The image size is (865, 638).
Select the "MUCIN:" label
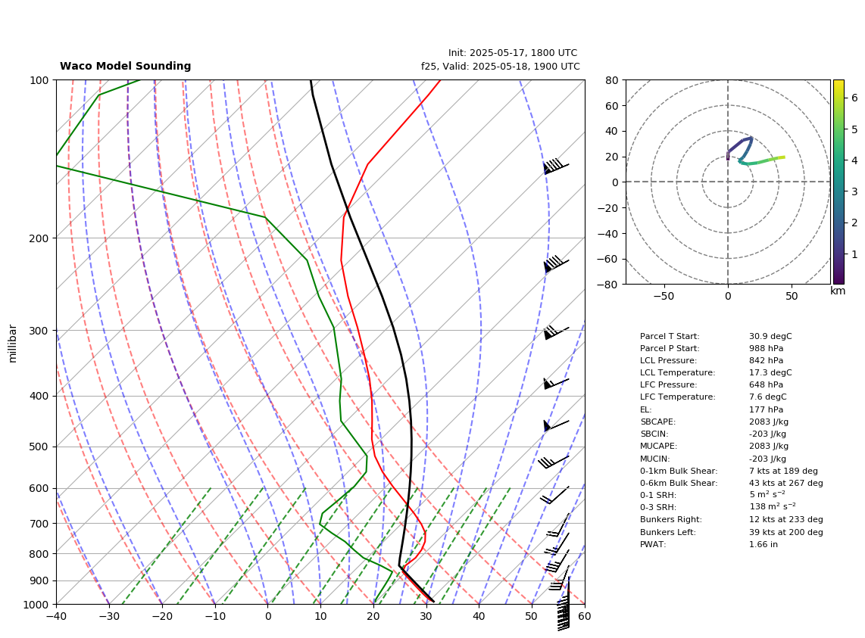tap(654, 459)
